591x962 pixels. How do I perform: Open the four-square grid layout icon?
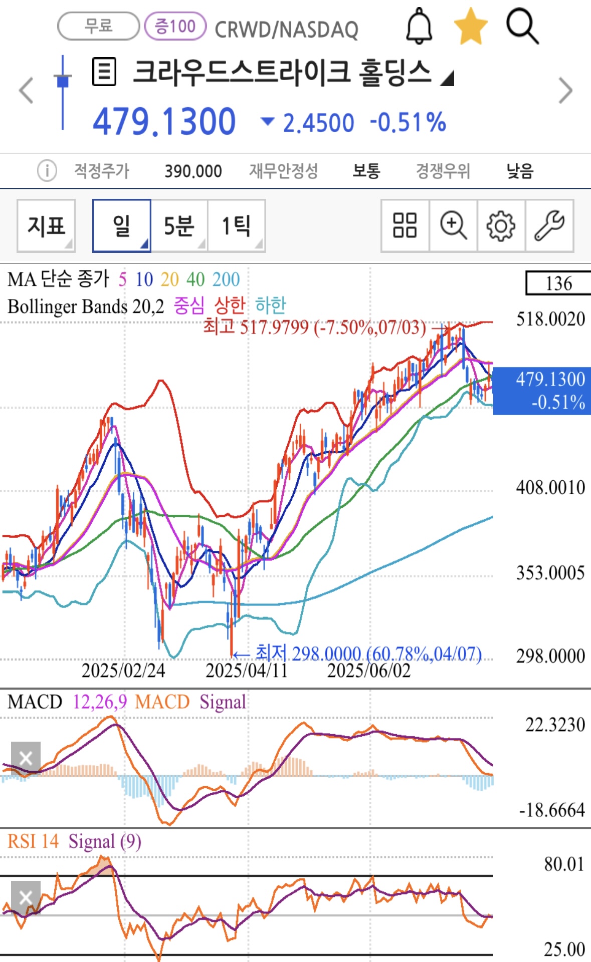[x=405, y=225]
